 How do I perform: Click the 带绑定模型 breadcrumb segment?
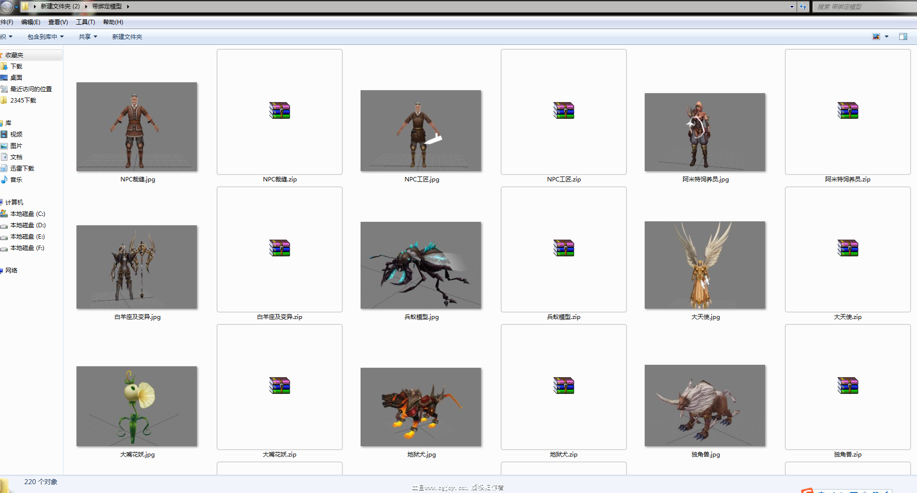pyautogui.click(x=107, y=6)
